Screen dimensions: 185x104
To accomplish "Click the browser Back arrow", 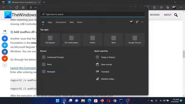I will point(4,7).
